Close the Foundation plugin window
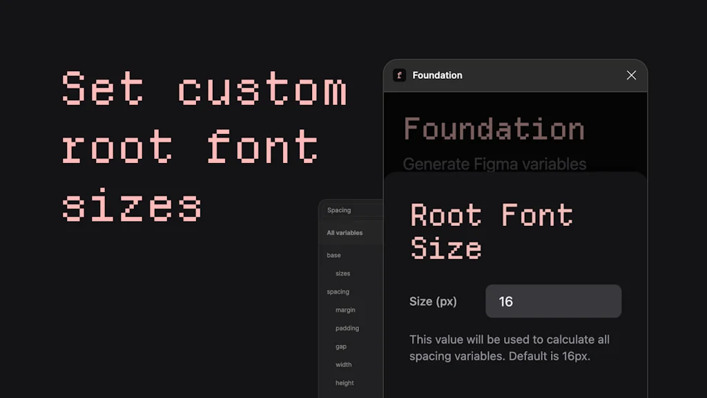 coord(631,75)
